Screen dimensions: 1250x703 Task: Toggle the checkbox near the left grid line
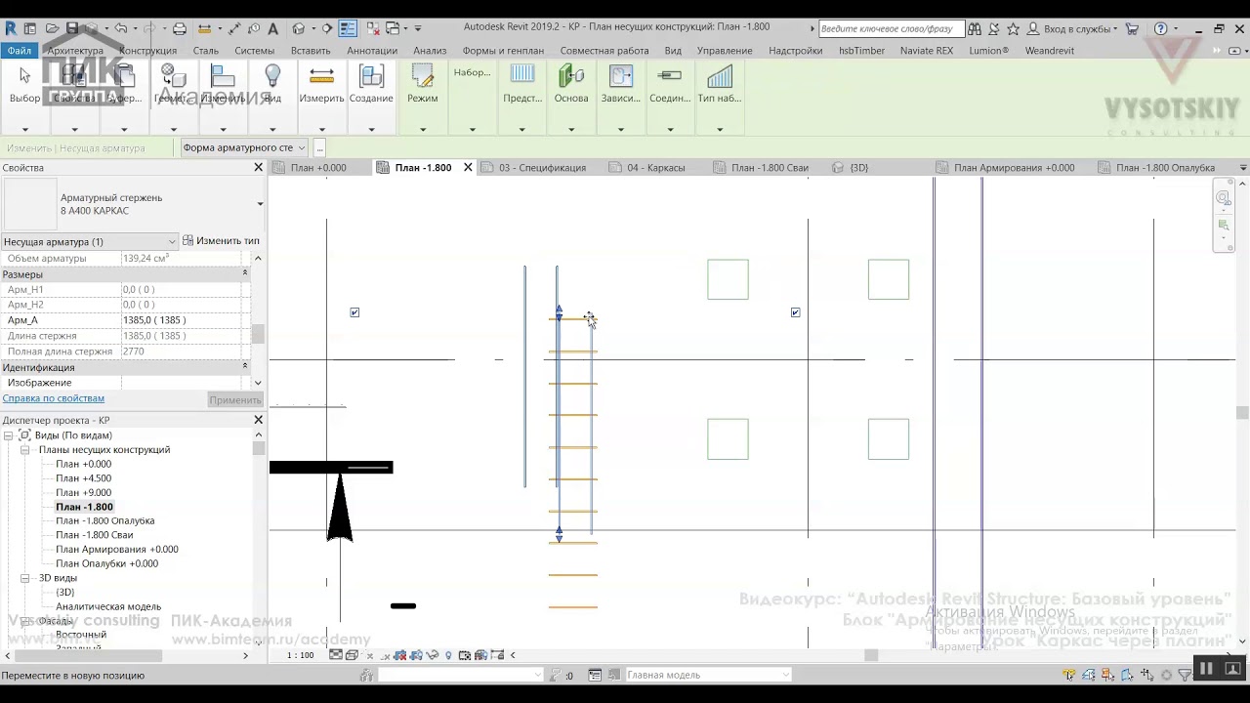[x=354, y=312]
